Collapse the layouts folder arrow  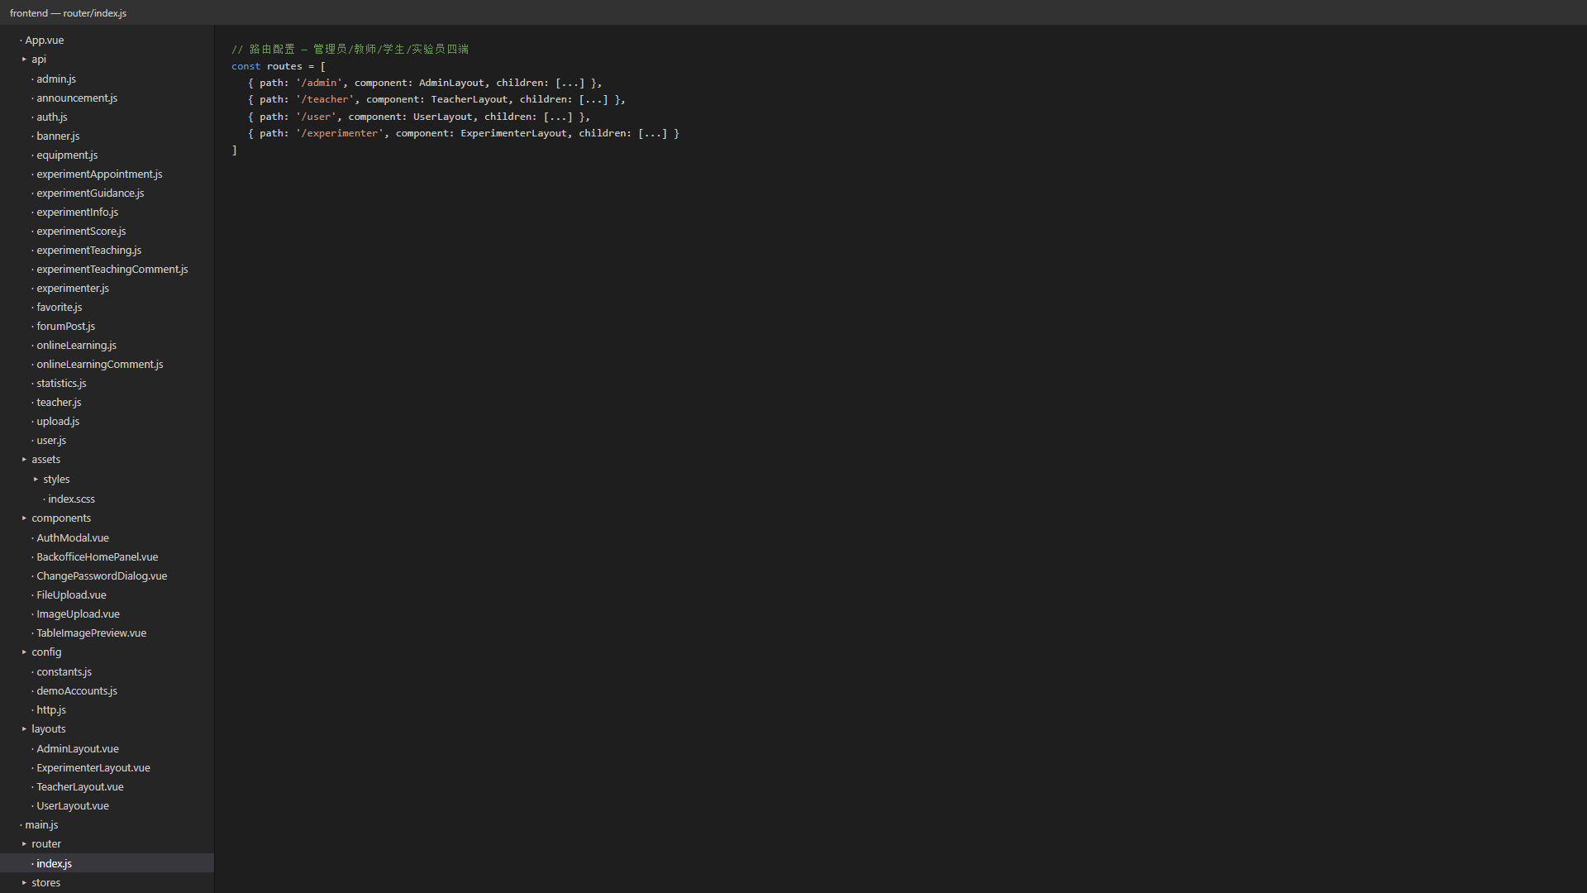tap(24, 729)
